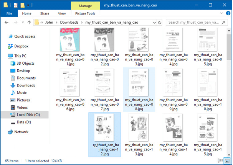Screen dimensions: 233x165
Task: Switch to large thumbnails view in status bar
Action: coord(227,161)
